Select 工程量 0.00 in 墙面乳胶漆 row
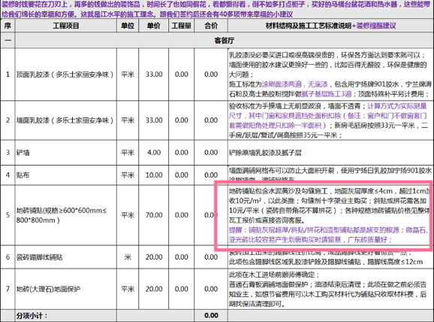The image size is (434, 322). click(x=181, y=120)
